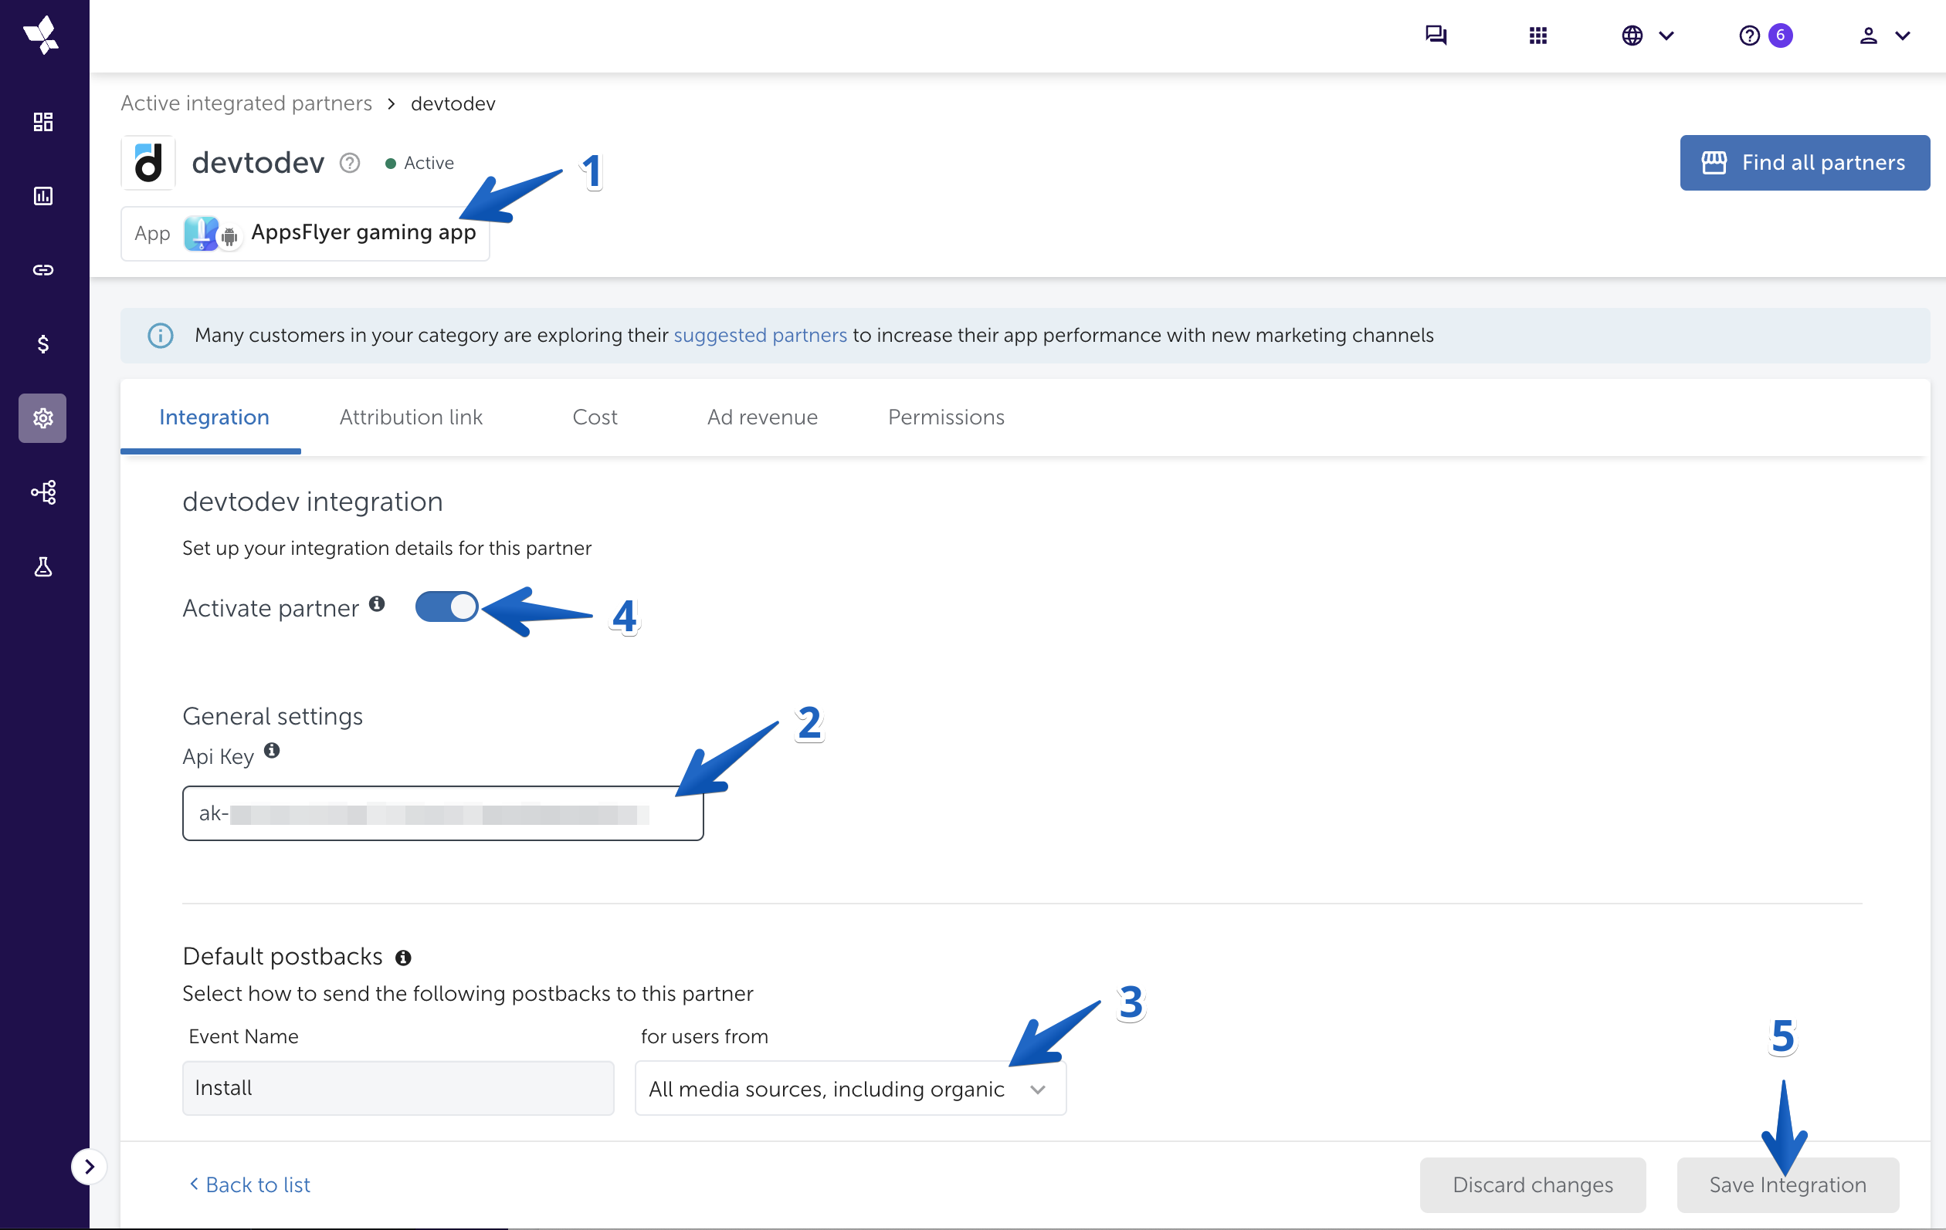
Task: Open the chat messages icon
Action: (x=1436, y=35)
